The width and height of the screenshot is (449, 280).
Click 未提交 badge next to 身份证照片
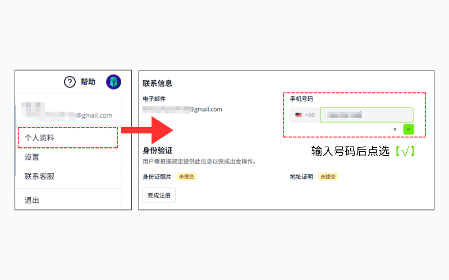click(186, 177)
